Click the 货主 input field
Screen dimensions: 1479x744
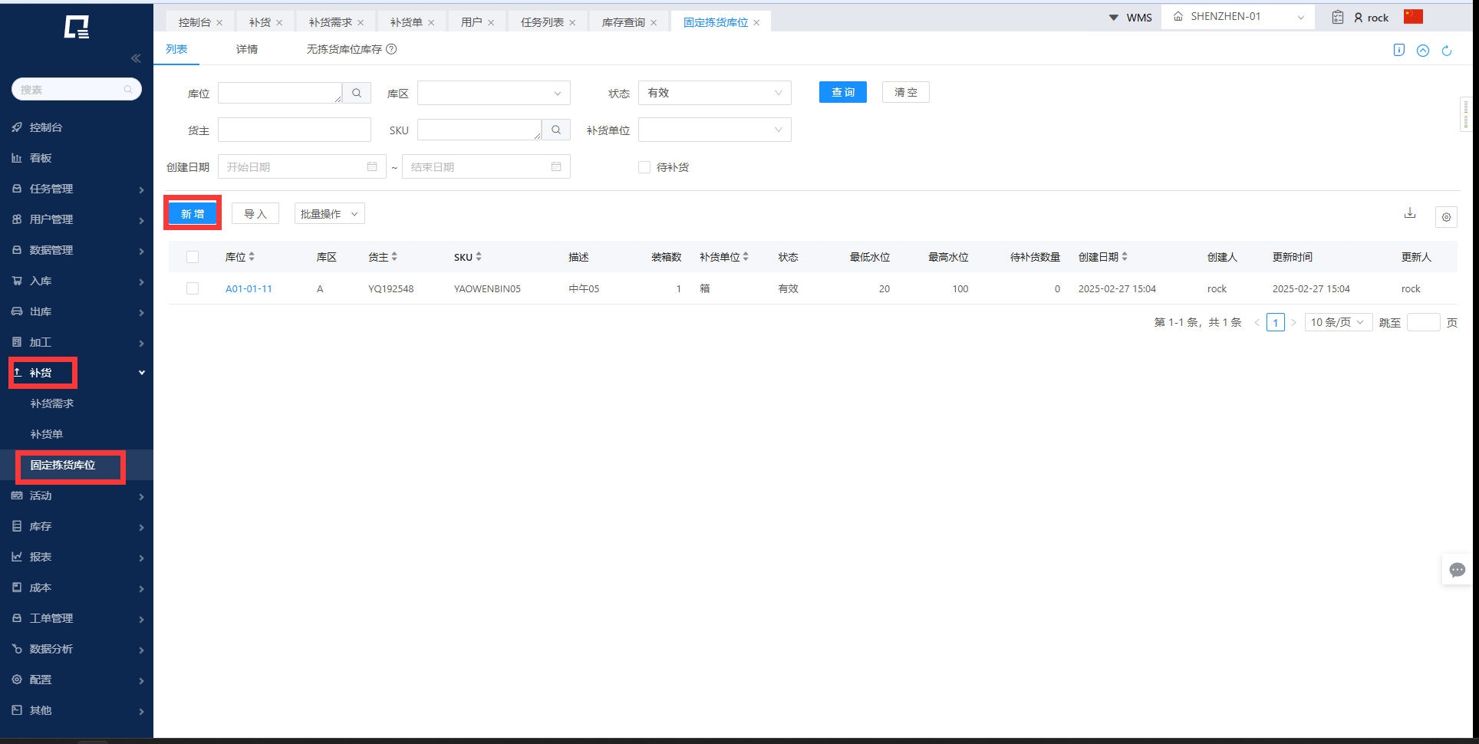(x=295, y=130)
